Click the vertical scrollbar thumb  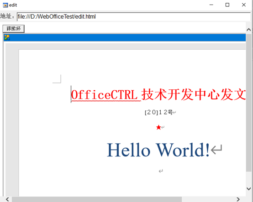(x=248, y=103)
